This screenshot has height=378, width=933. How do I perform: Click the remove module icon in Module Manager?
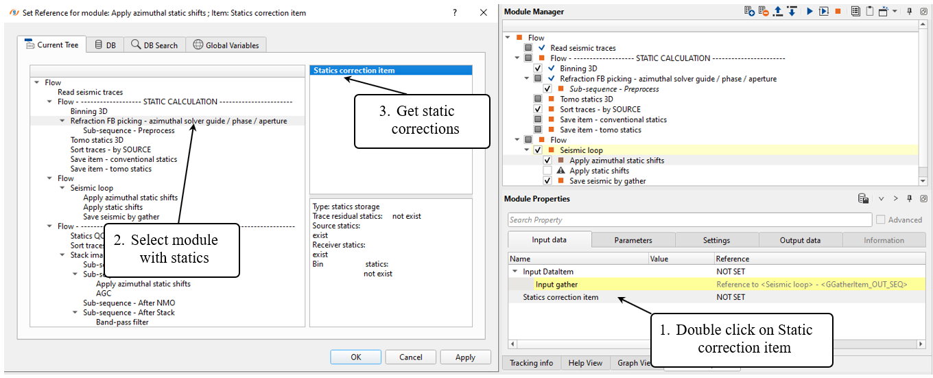point(763,12)
